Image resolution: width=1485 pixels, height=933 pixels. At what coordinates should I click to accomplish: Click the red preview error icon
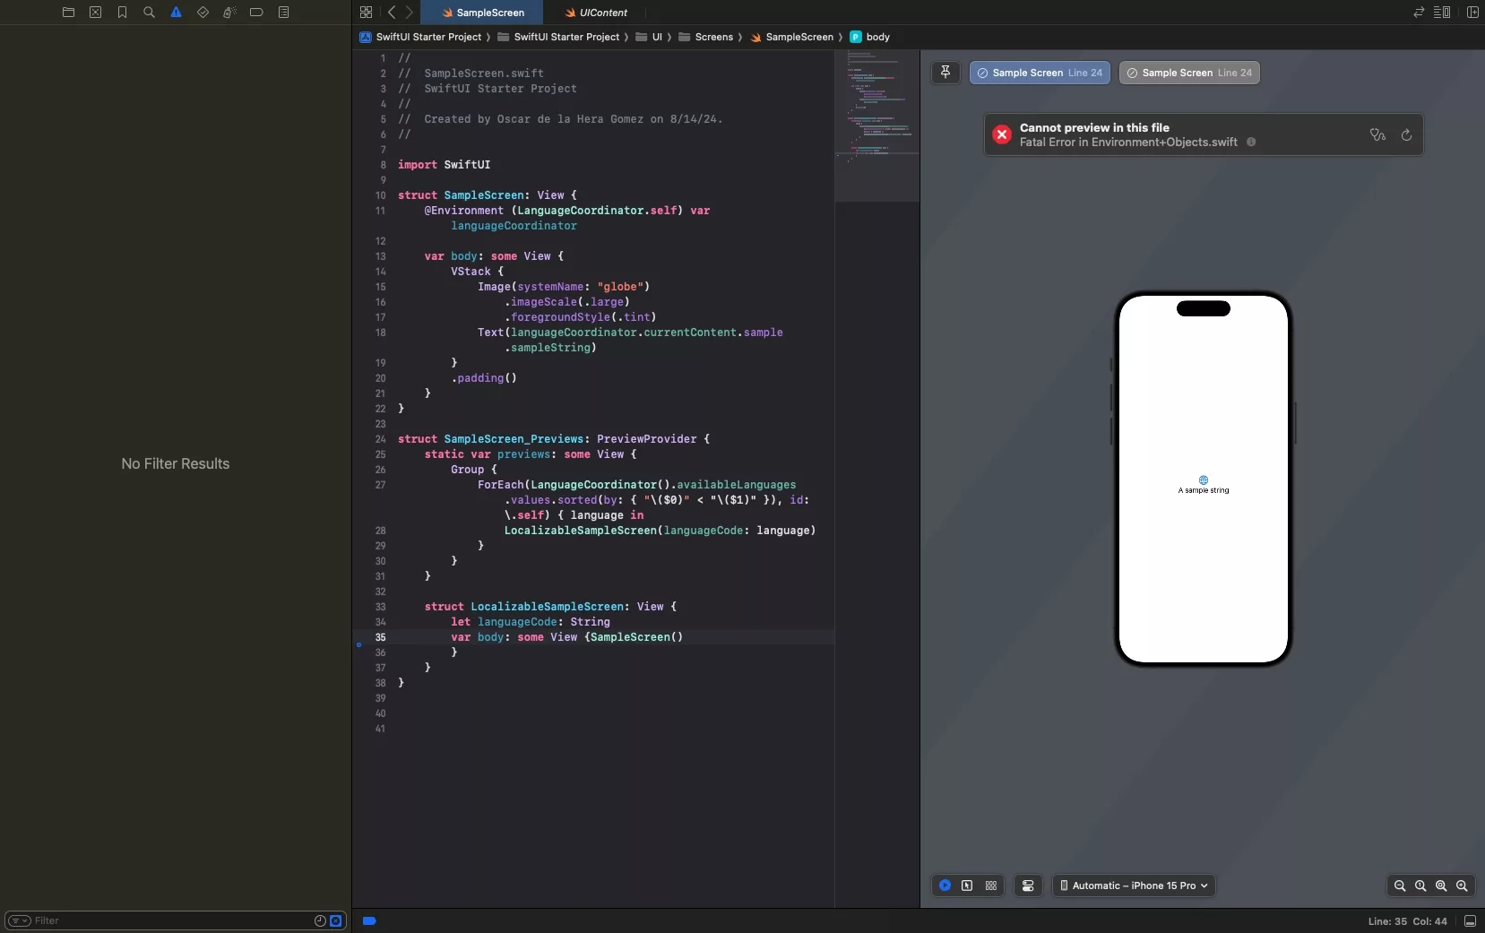click(1002, 134)
